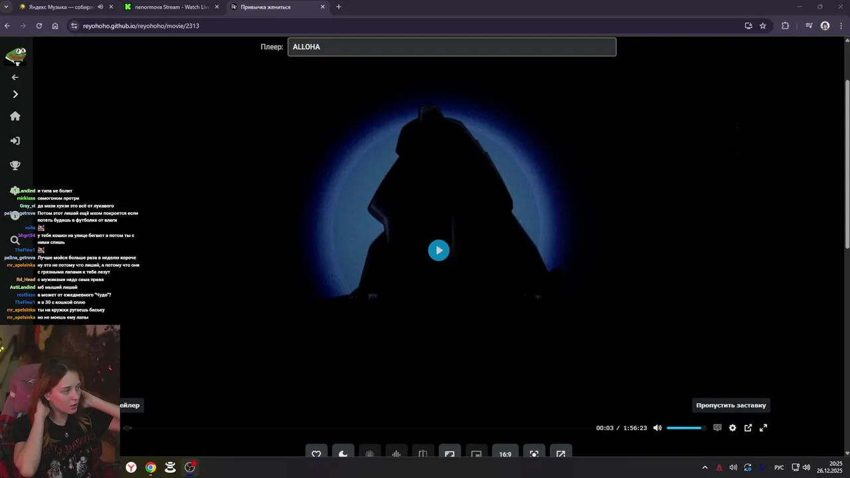Screen dimensions: 850x478
Task: Click the screenshot capture frame button
Action: 534,453
